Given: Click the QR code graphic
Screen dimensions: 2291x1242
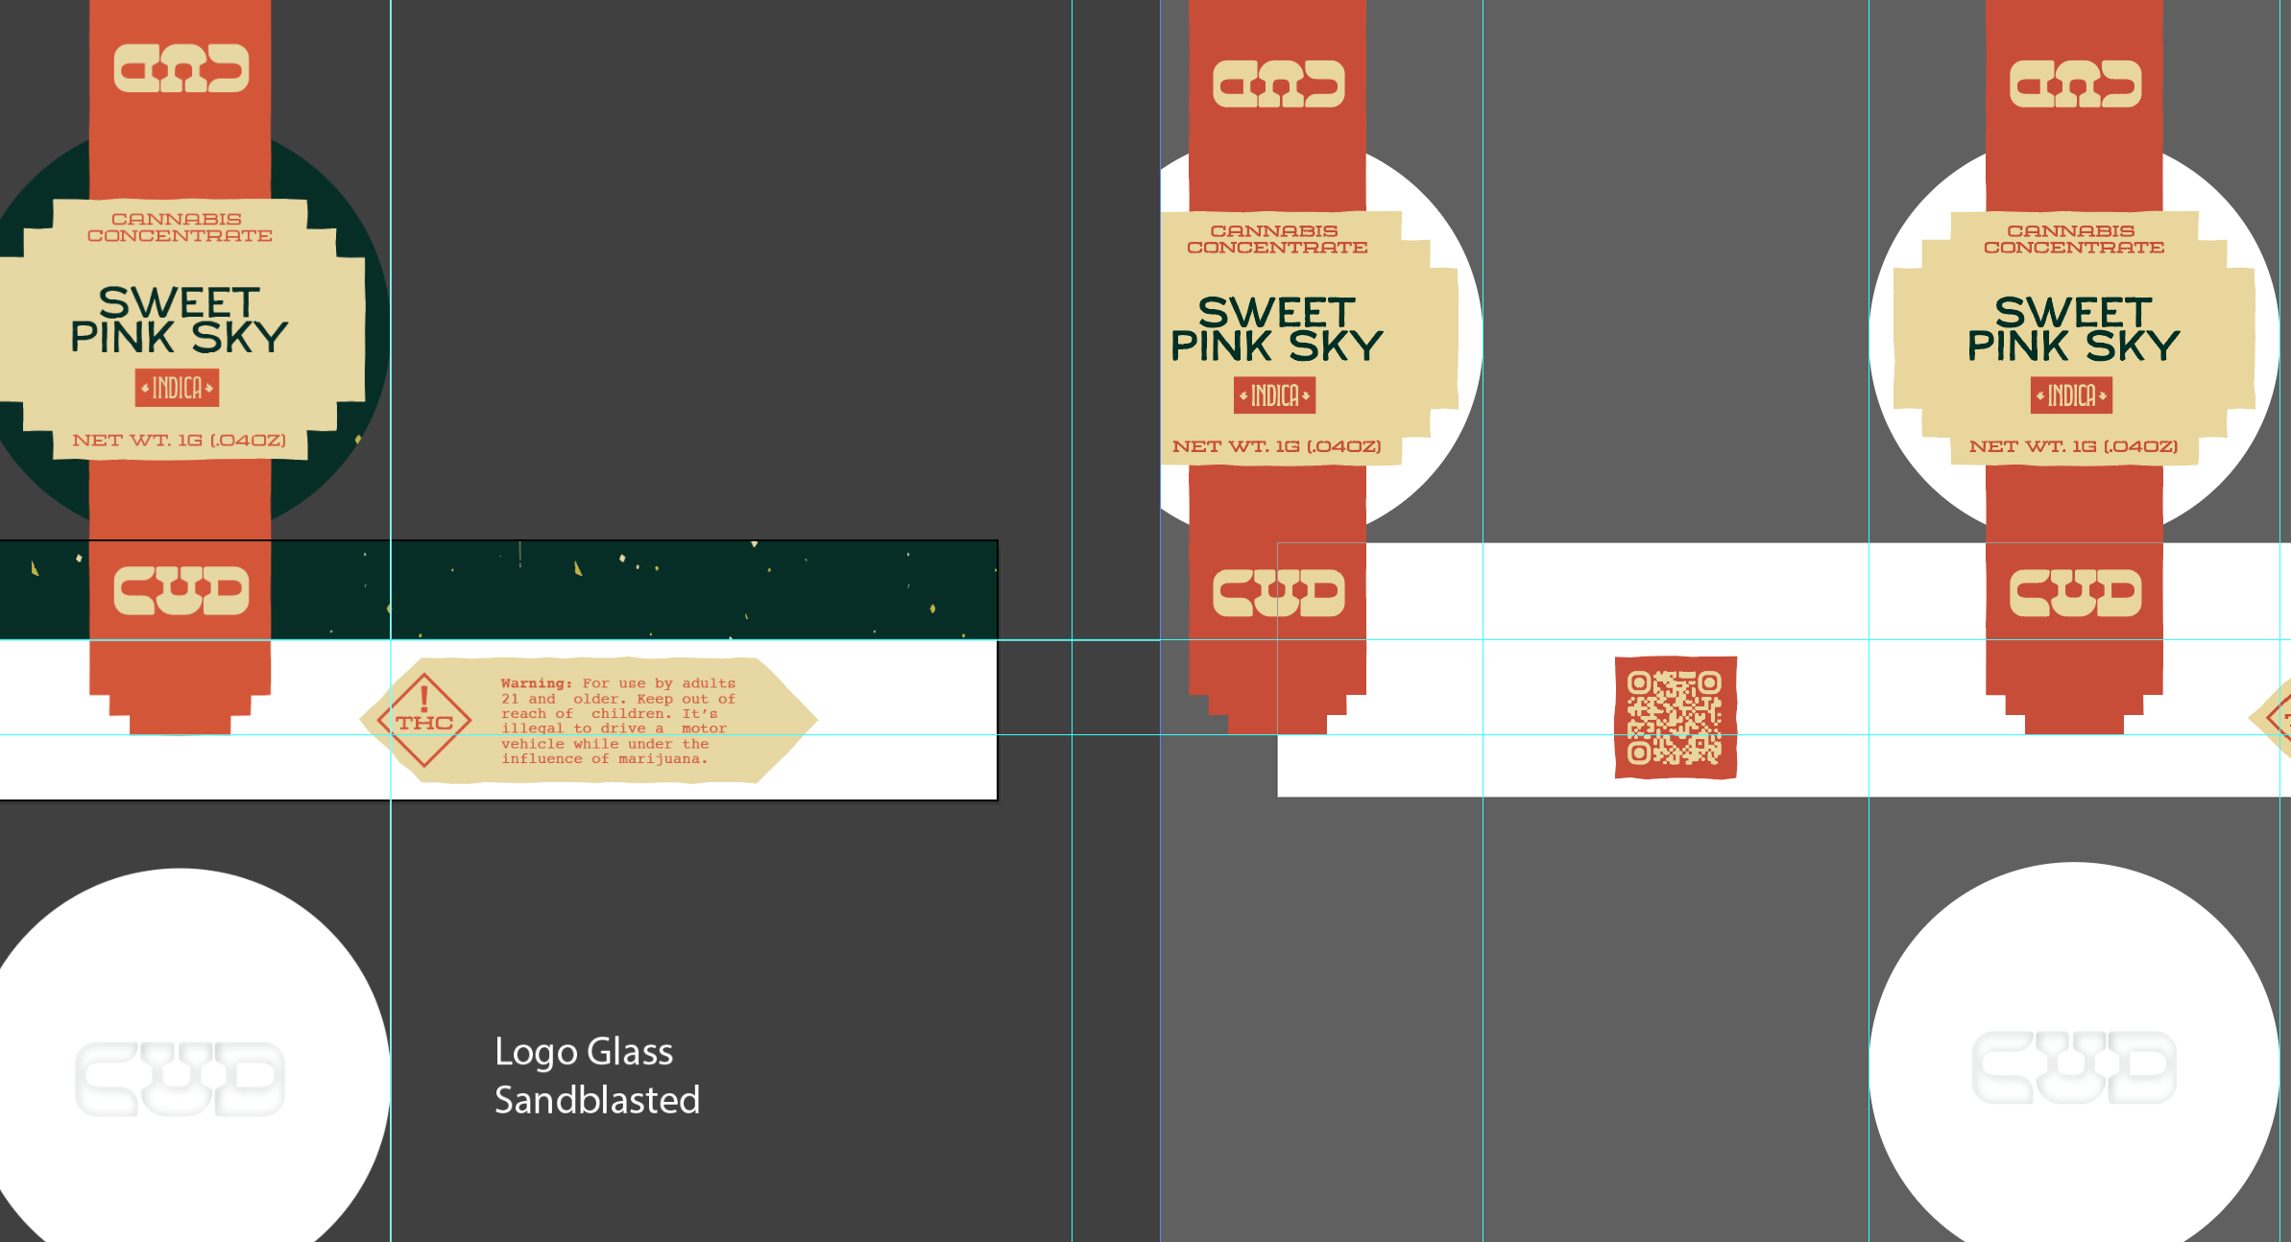Looking at the screenshot, I should click(x=1676, y=718).
